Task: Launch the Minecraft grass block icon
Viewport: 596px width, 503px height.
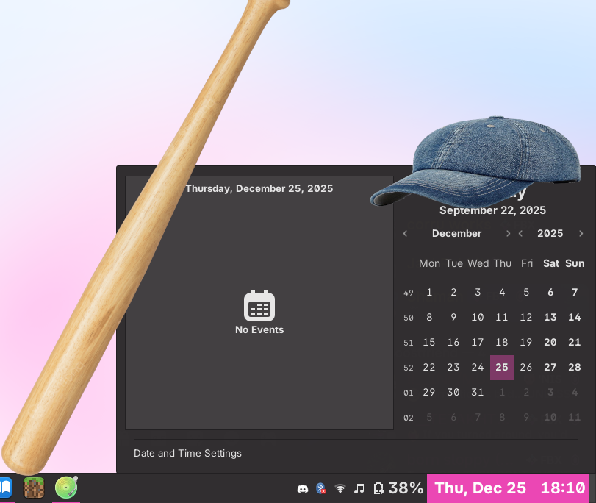Action: tap(34, 488)
